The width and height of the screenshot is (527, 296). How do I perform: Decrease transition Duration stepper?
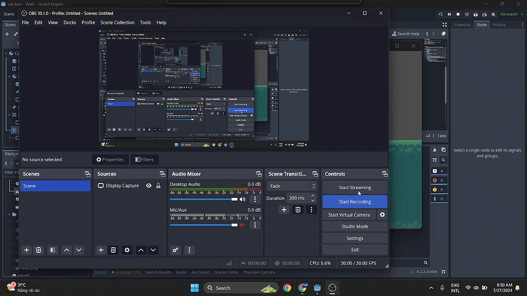click(x=313, y=200)
